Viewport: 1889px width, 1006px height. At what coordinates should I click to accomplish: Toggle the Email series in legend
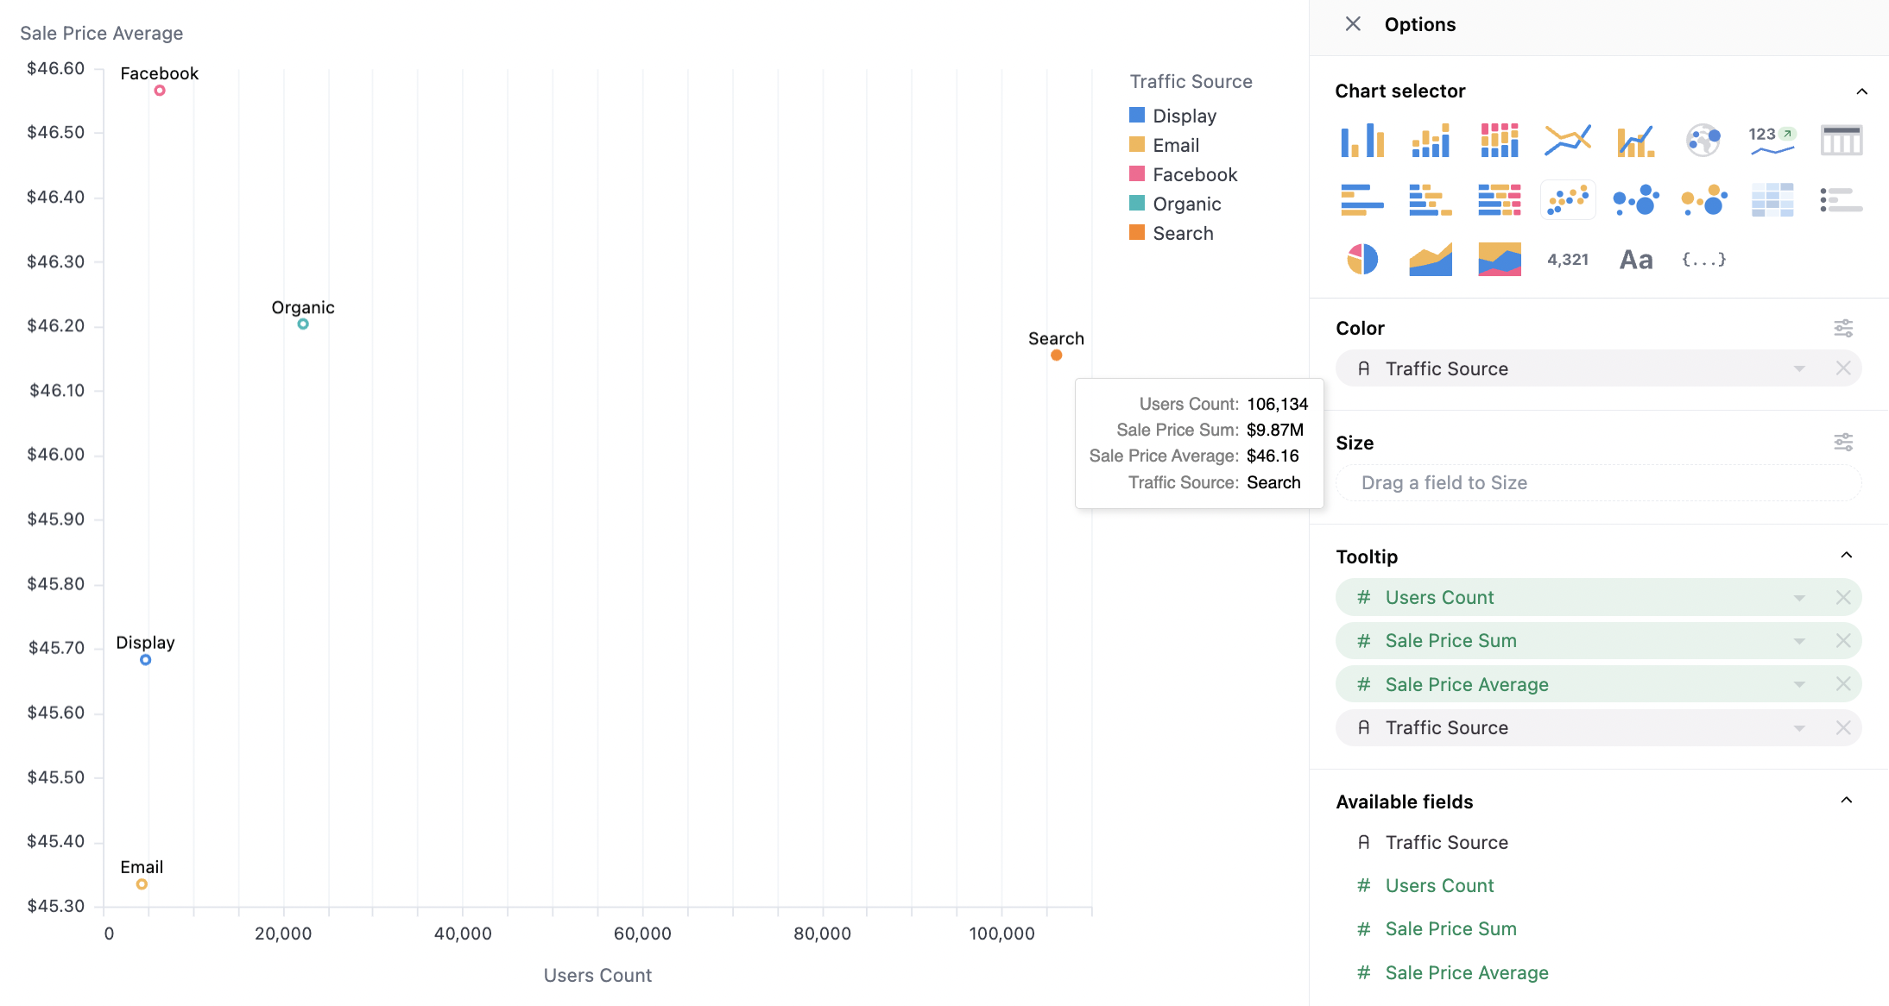click(1175, 145)
